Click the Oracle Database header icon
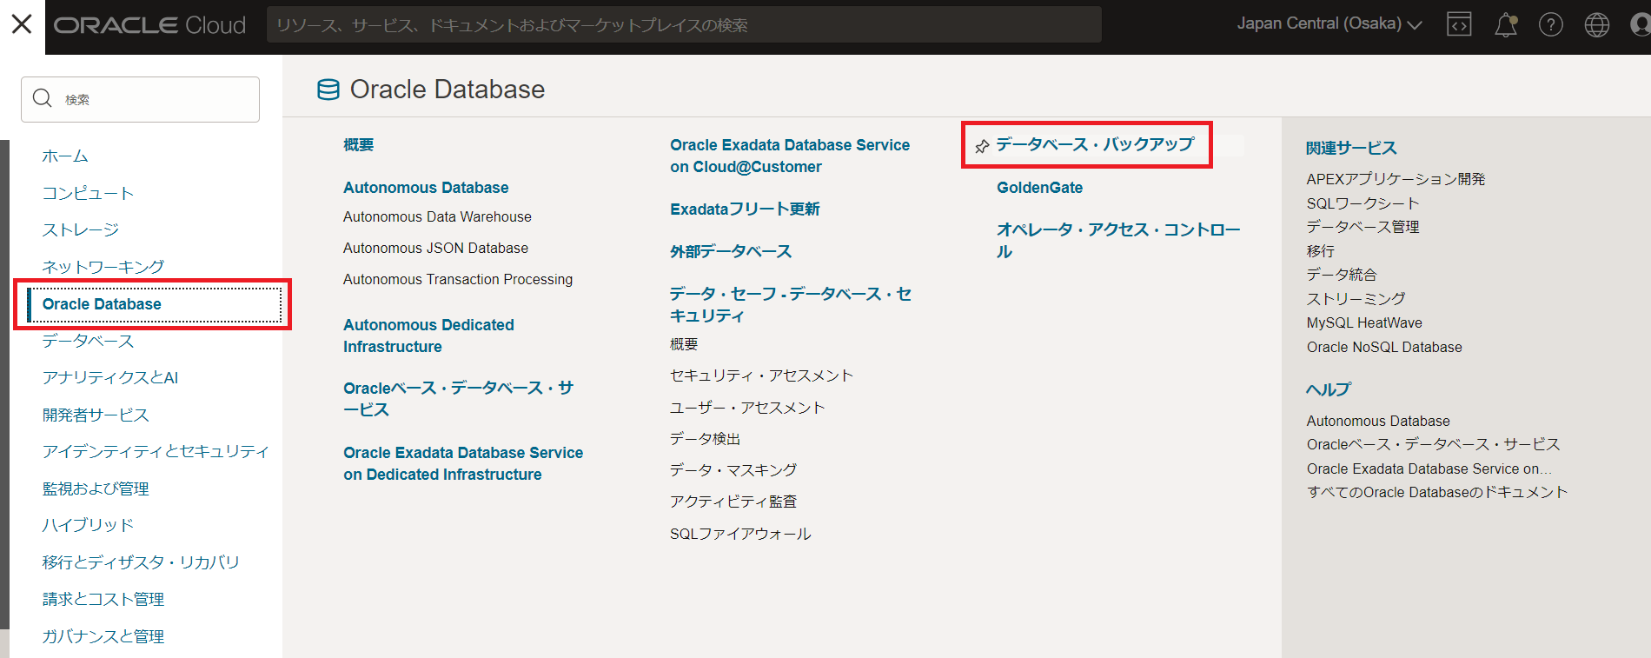This screenshot has width=1651, height=658. click(x=328, y=90)
